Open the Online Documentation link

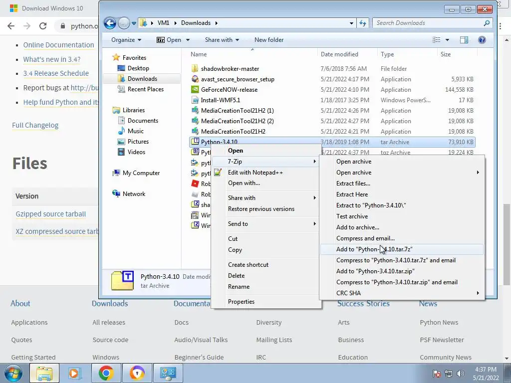(58, 45)
